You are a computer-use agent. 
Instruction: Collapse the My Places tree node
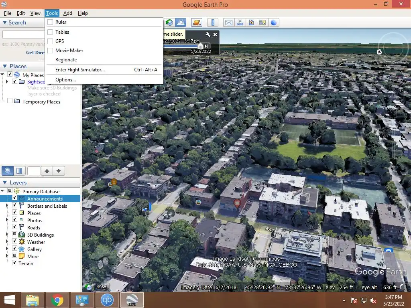[x=2, y=75]
